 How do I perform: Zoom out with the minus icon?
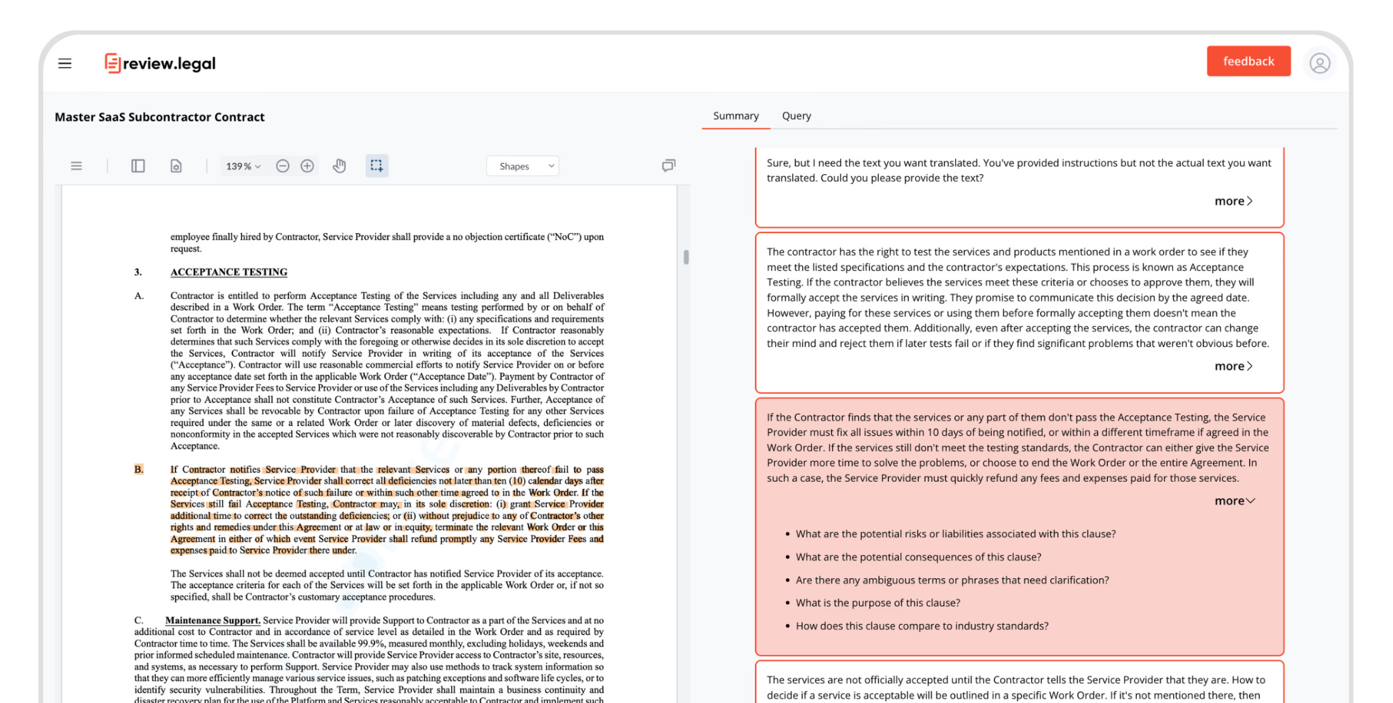point(283,166)
